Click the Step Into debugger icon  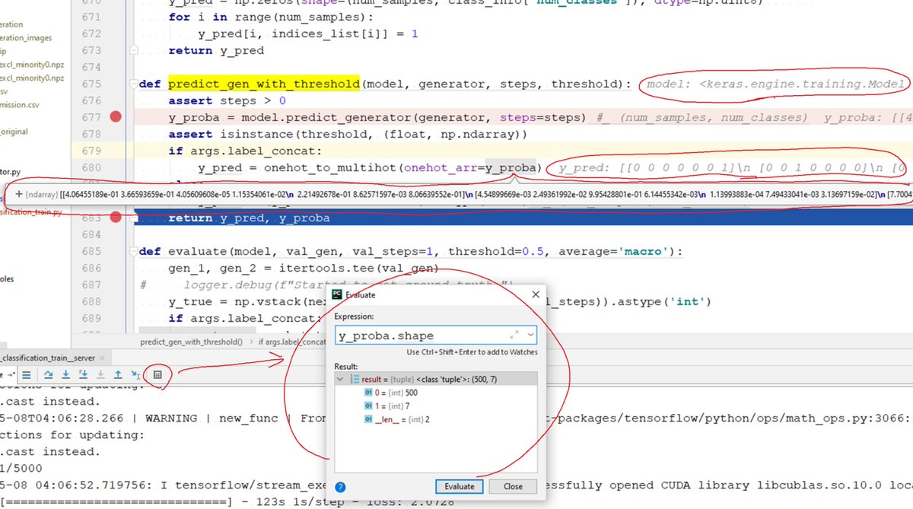(66, 376)
